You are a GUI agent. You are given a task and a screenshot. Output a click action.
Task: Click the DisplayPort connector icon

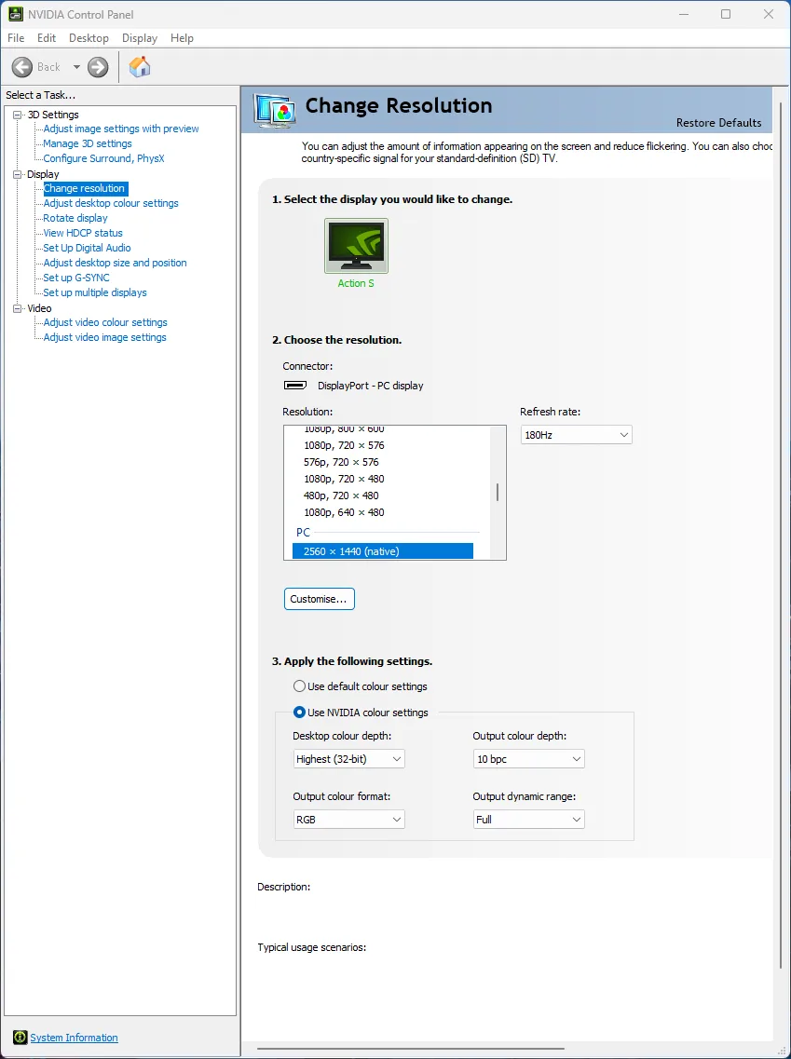point(295,386)
